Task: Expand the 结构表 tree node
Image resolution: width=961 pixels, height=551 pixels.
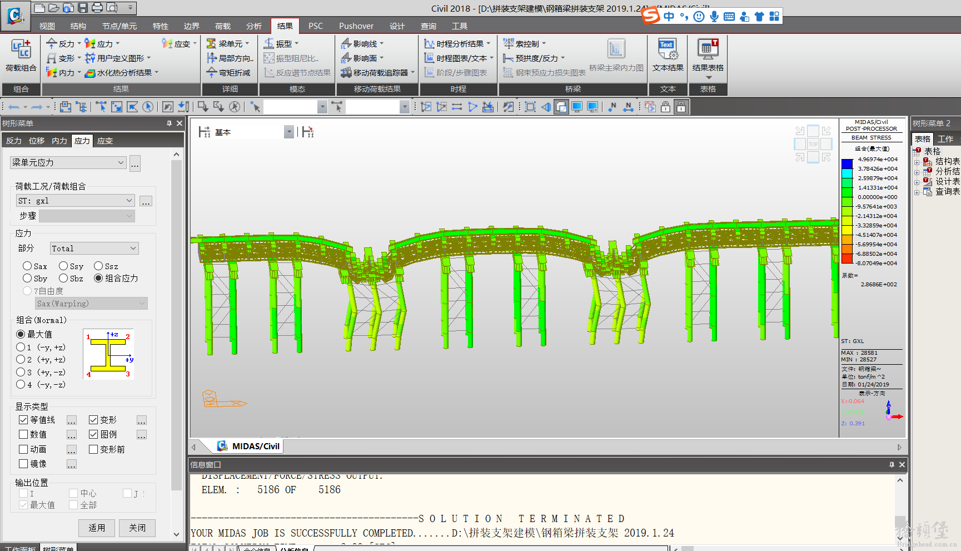Action: pyautogui.click(x=917, y=162)
